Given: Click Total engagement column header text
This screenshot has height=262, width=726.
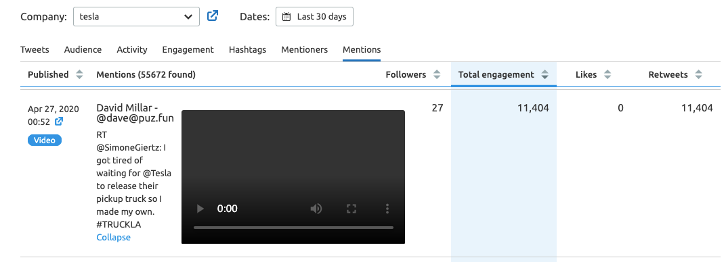Looking at the screenshot, I should pyautogui.click(x=496, y=75).
